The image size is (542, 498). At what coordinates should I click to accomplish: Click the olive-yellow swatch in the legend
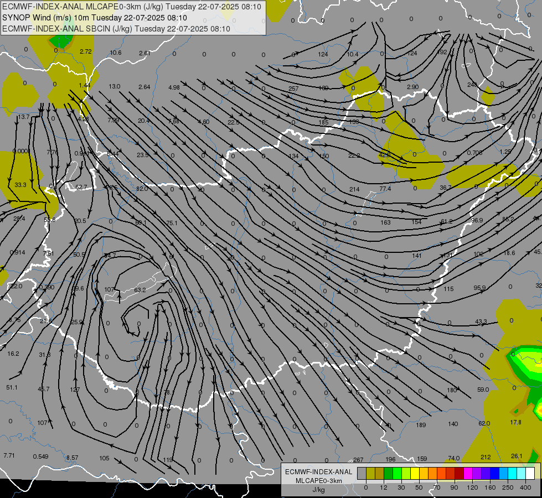(x=370, y=473)
